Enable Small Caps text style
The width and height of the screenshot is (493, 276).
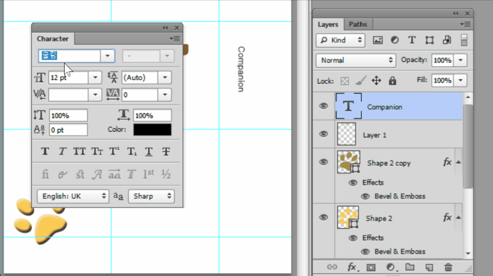pyautogui.click(x=97, y=152)
